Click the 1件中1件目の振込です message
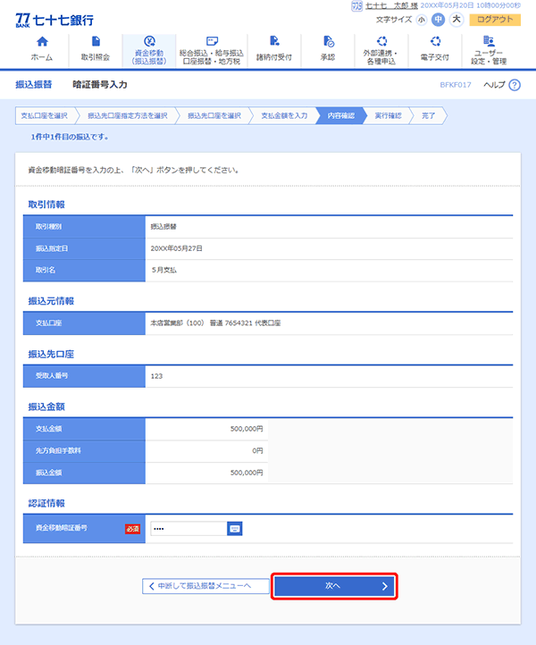The height and width of the screenshot is (645, 536). (70, 137)
